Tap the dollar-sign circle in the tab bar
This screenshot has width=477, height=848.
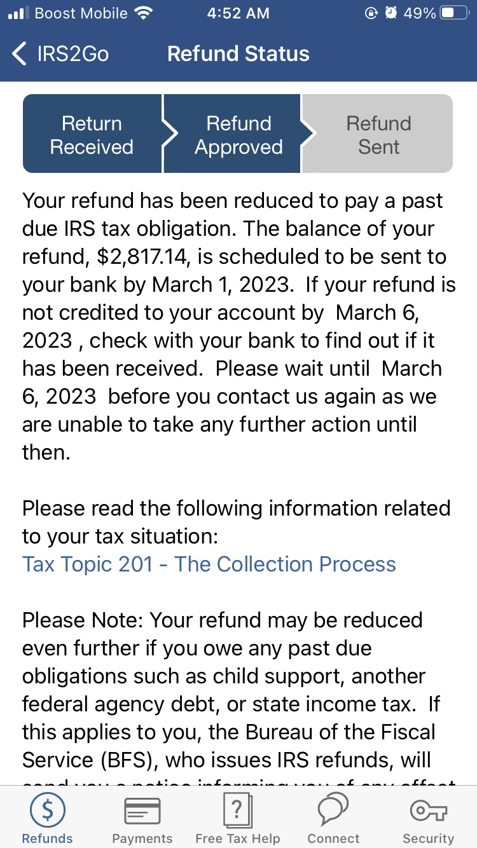(x=47, y=809)
